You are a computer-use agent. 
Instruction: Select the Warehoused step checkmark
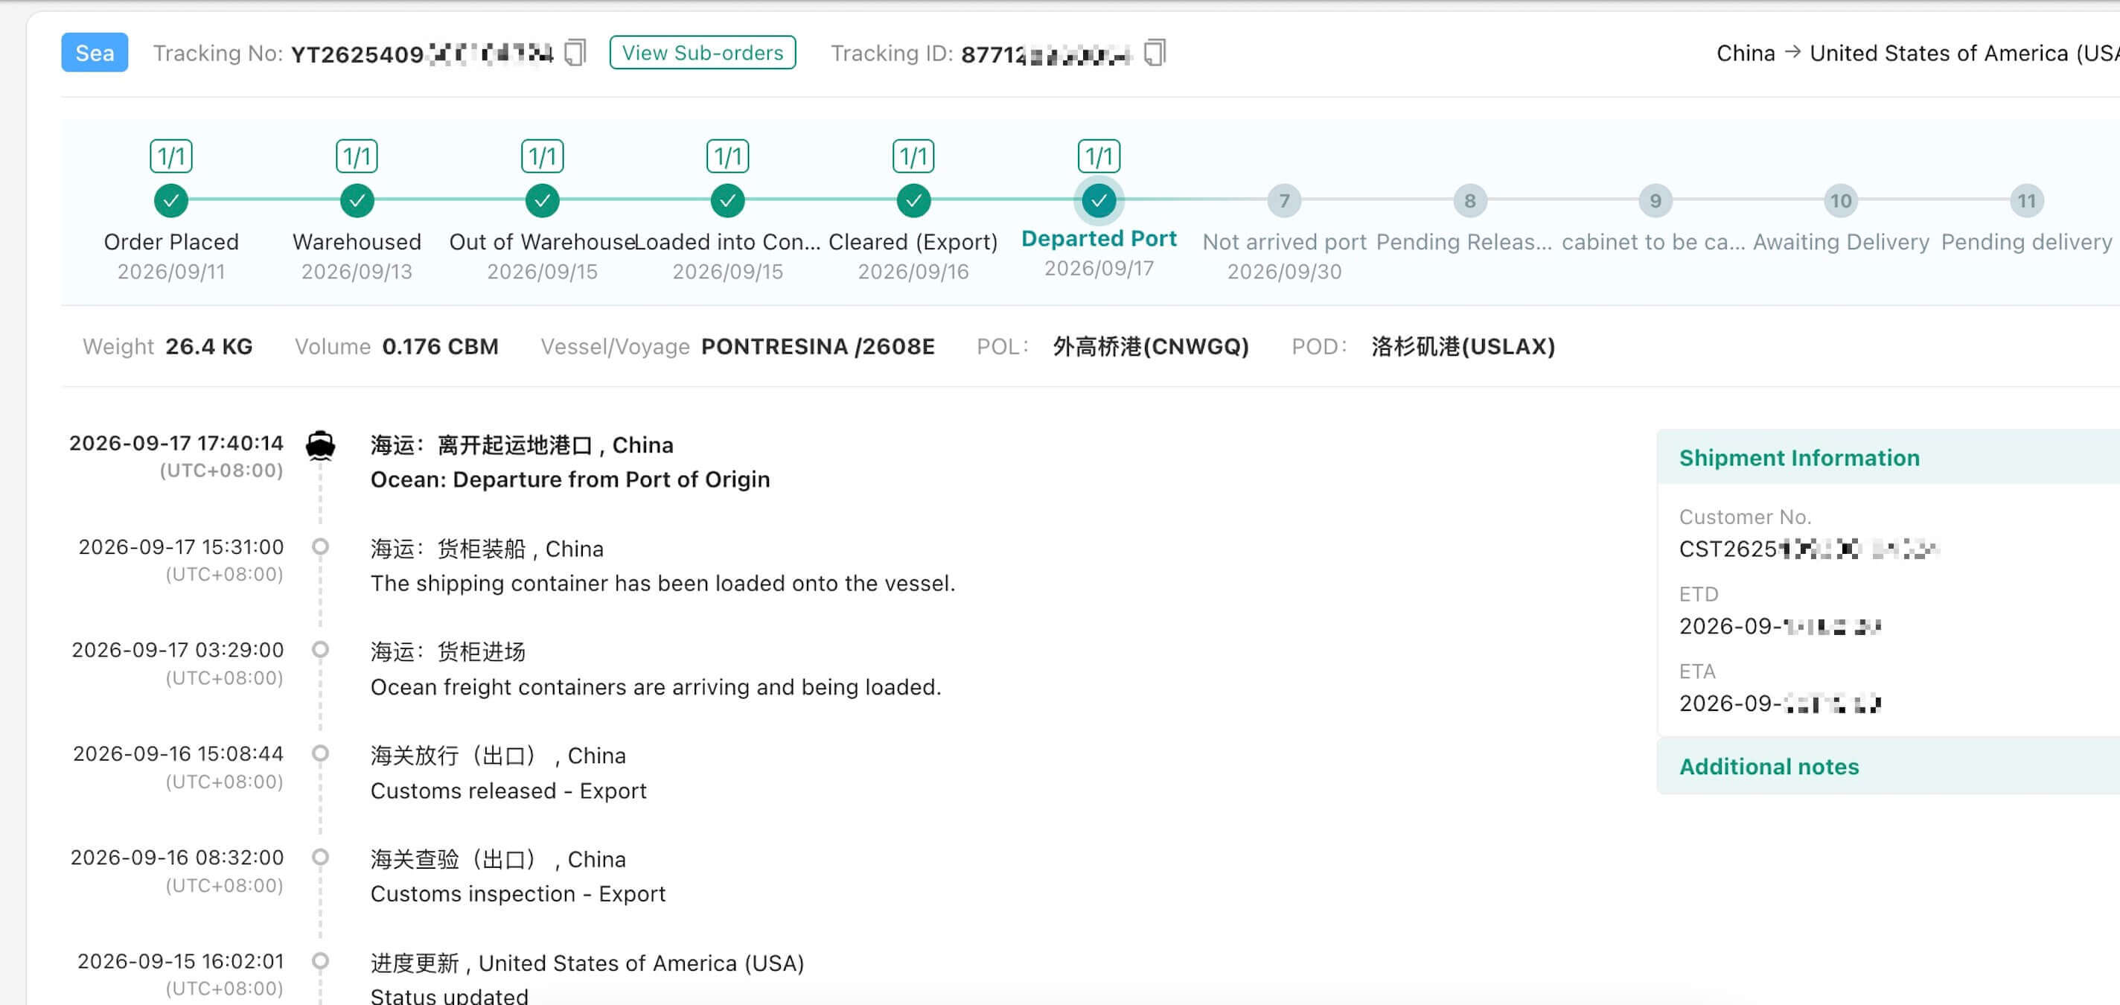tap(357, 200)
